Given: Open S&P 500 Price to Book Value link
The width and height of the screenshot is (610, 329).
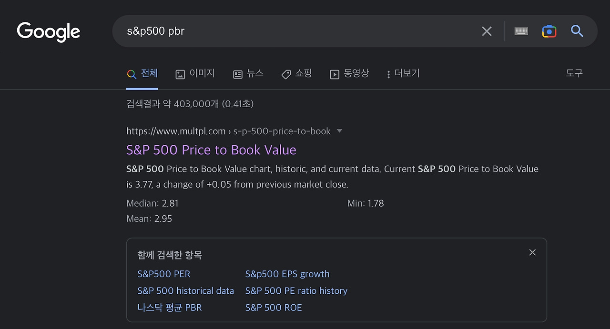Looking at the screenshot, I should click(x=211, y=150).
